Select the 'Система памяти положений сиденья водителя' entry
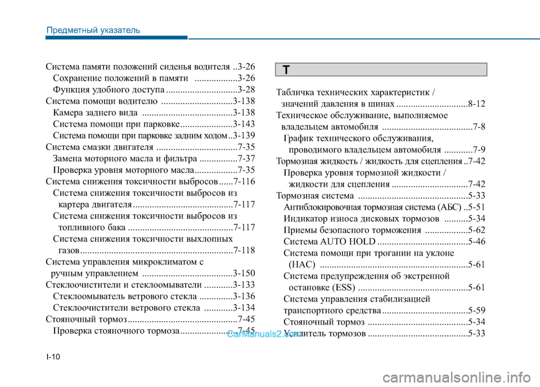Viewport: 540px width, 387px height. (150, 66)
